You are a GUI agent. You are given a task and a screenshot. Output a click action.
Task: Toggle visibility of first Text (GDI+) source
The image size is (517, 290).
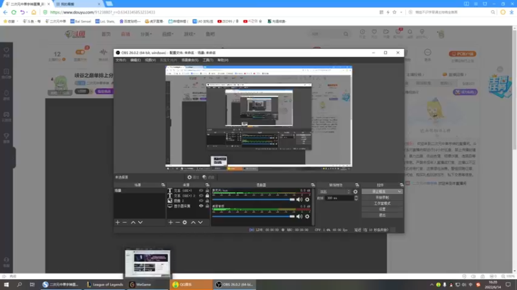tap(201, 190)
